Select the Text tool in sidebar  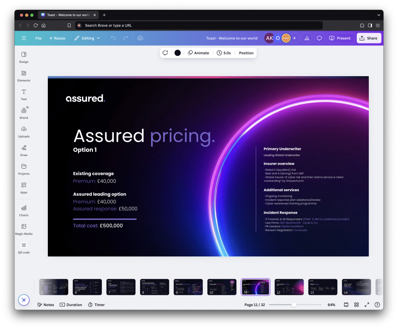pyautogui.click(x=24, y=95)
